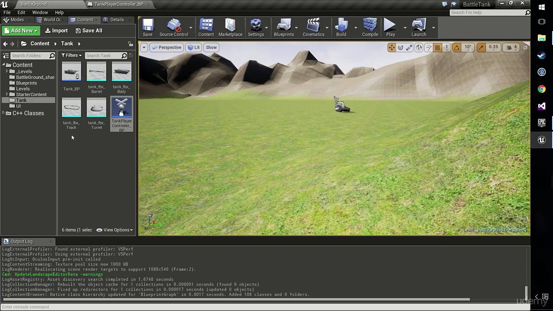Image resolution: width=553 pixels, height=311 pixels.
Task: Click the Content breadcrumb path segment
Action: pos(40,44)
